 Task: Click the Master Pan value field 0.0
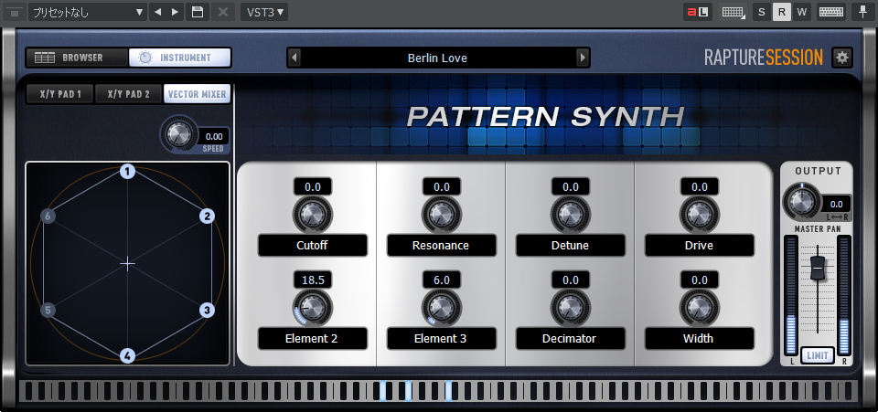click(x=836, y=204)
